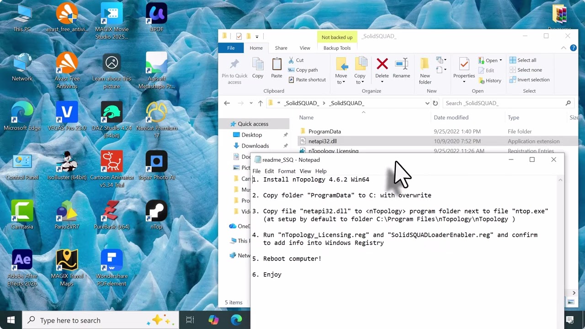Open Camtasia desktop shortcut
Screen dimensions: 585x329
(22, 216)
